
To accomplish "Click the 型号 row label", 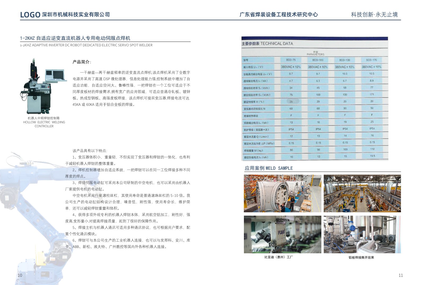I will [x=246, y=60].
